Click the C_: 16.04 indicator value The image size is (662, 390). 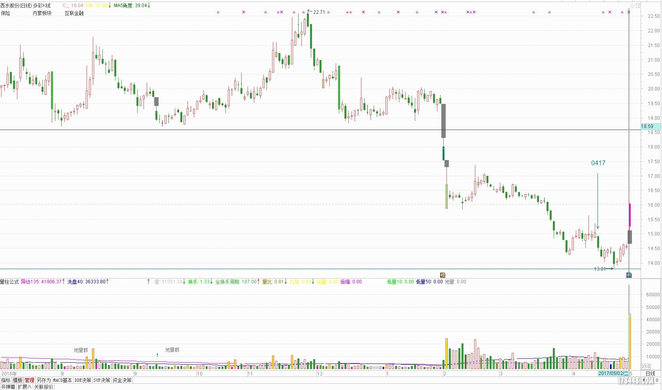[x=73, y=6]
